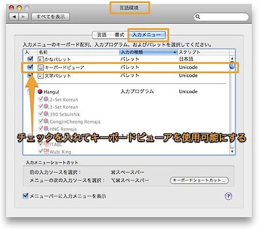Click the HNC Romaja icon
Viewport: 259px width, 229px height.
tap(46, 128)
